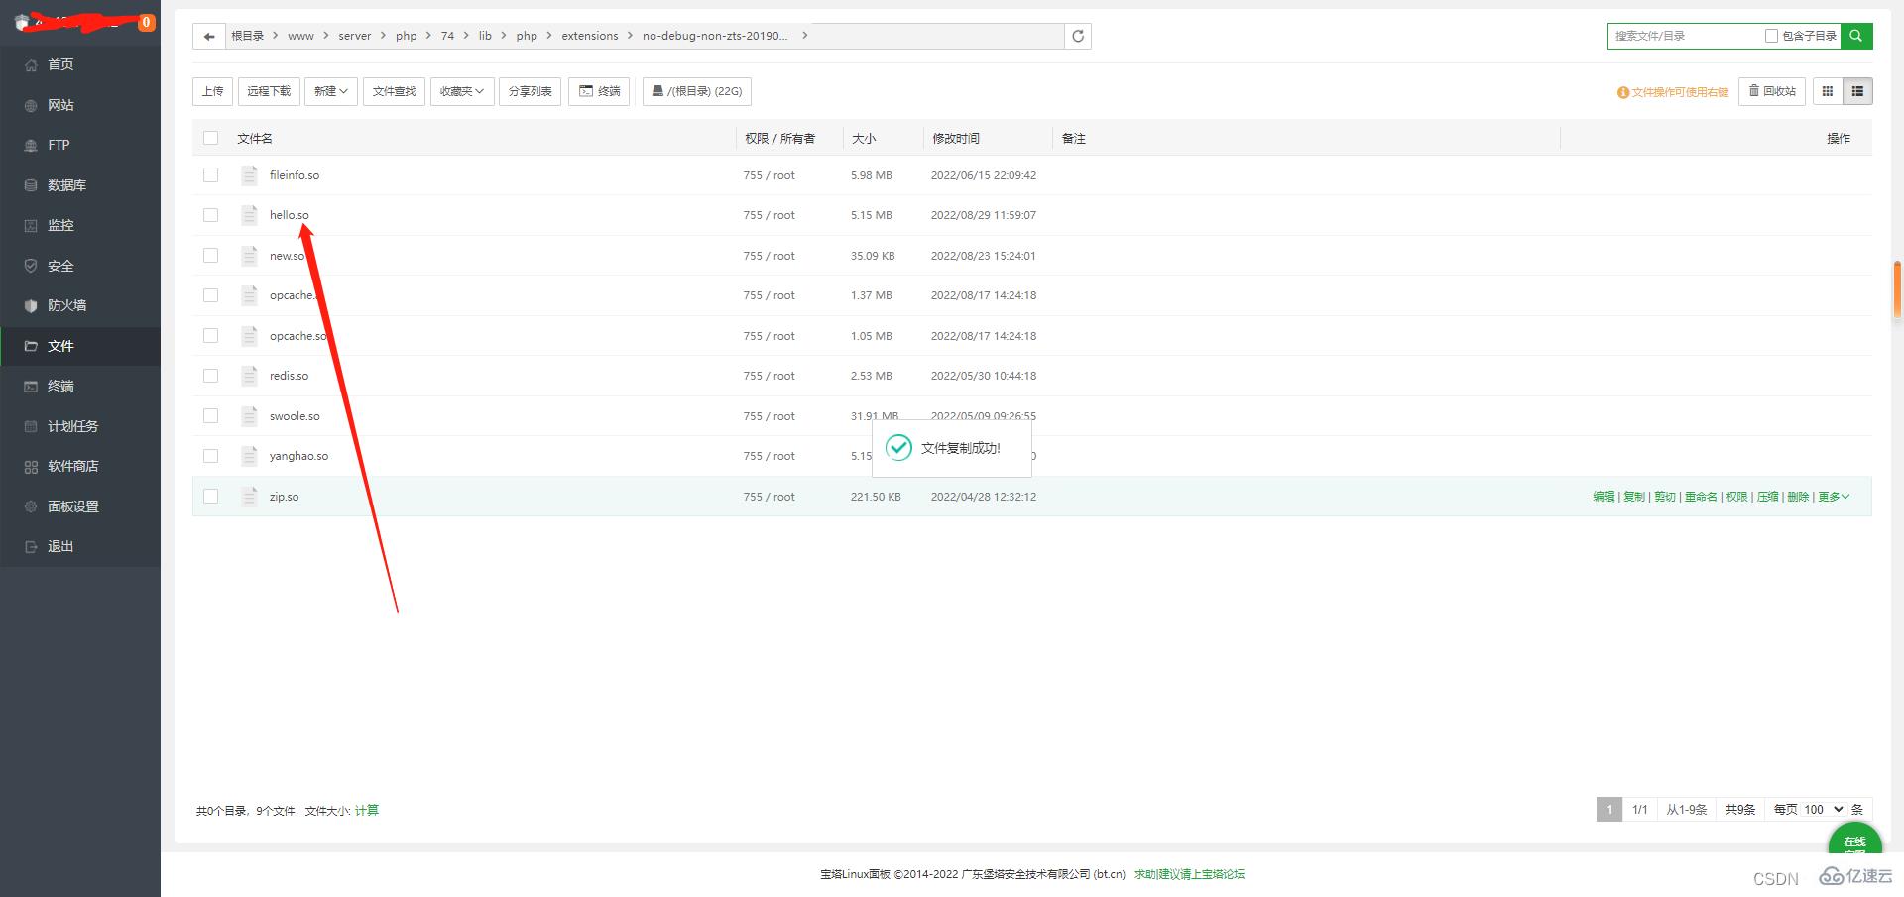Focus the 搜索文件/目录 search field
This screenshot has height=897, width=1904.
1686,36
